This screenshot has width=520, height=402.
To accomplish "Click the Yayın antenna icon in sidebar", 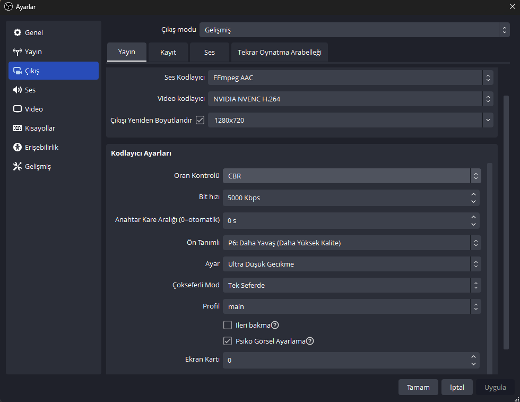I will coord(18,52).
